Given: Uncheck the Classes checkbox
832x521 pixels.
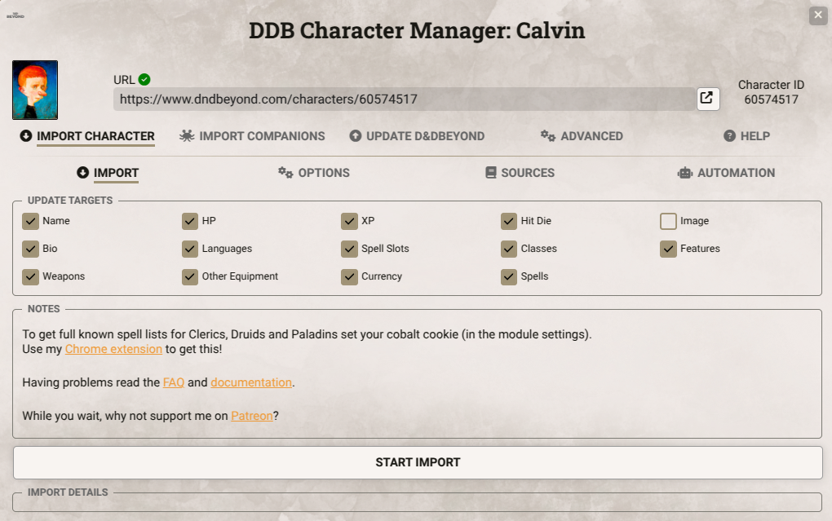Looking at the screenshot, I should (x=509, y=249).
